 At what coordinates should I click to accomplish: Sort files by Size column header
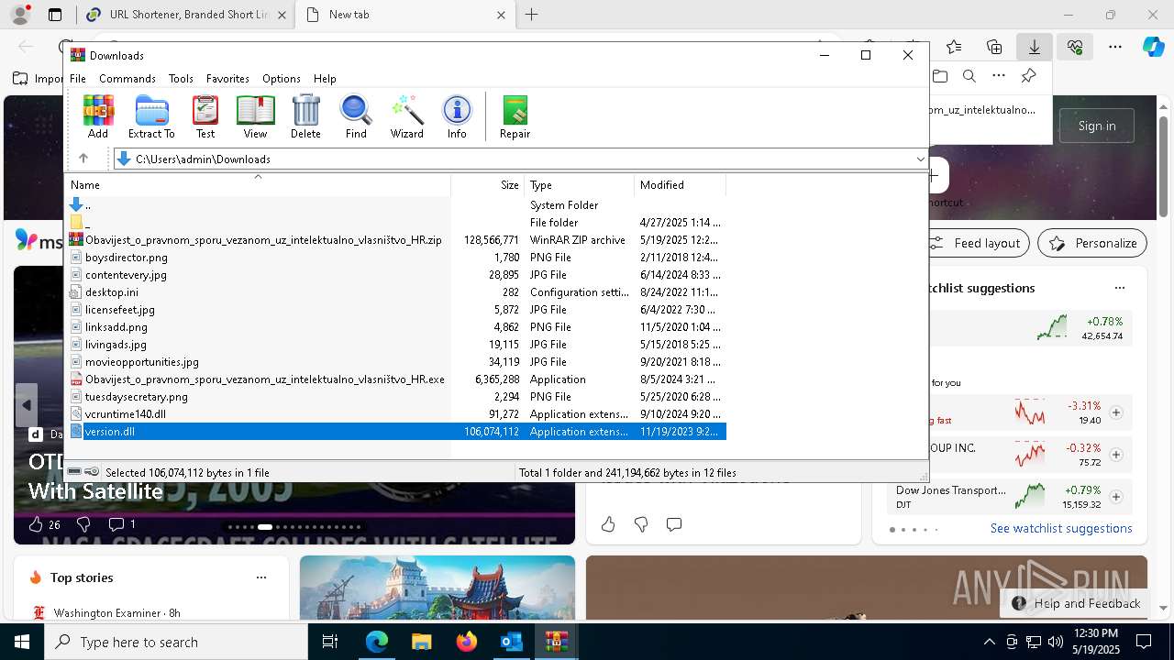coord(488,185)
